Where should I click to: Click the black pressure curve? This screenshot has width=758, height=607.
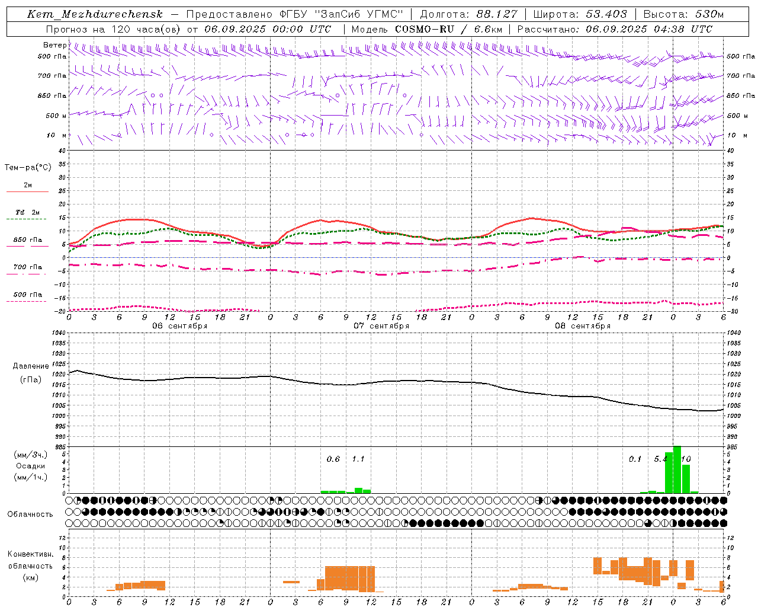tap(397, 381)
